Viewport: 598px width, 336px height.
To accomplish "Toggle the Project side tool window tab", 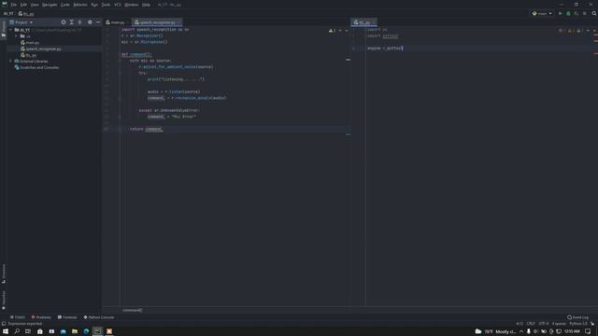I will (x=4, y=30).
